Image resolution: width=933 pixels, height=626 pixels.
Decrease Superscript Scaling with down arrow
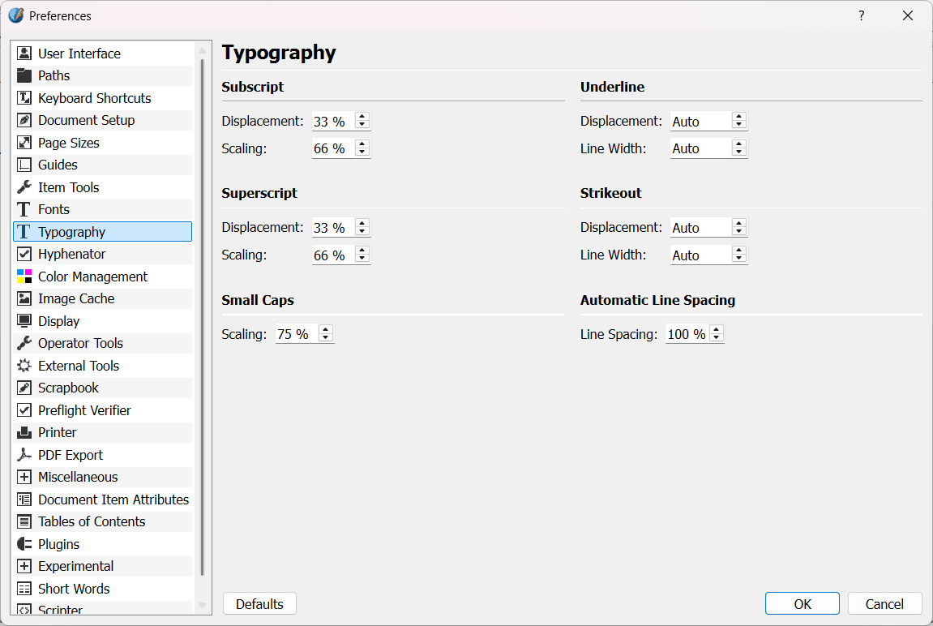coord(362,259)
